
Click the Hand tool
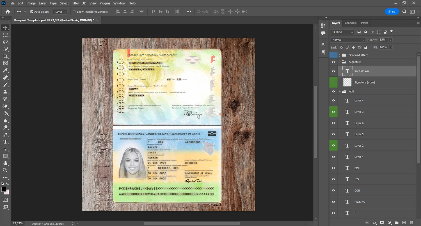point(5,163)
